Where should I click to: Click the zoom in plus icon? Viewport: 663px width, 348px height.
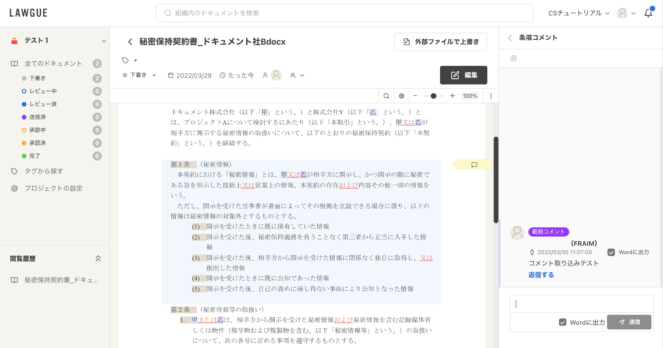[x=452, y=96]
